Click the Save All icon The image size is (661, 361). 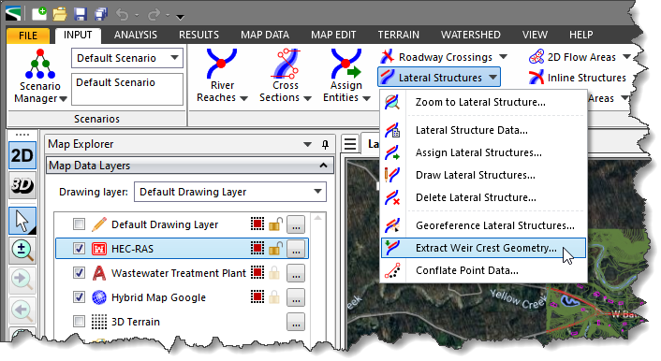click(x=101, y=14)
